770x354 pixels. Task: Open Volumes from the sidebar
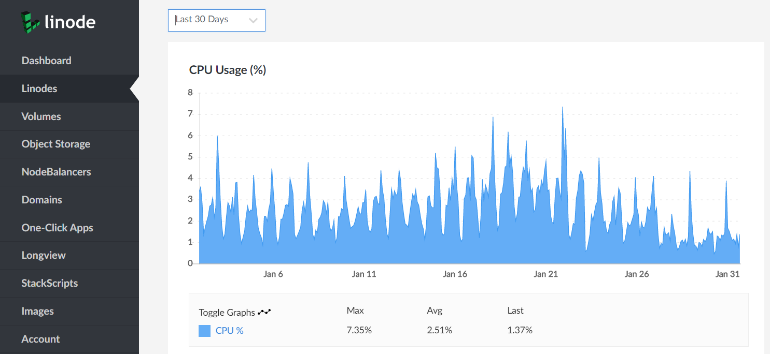tap(41, 116)
